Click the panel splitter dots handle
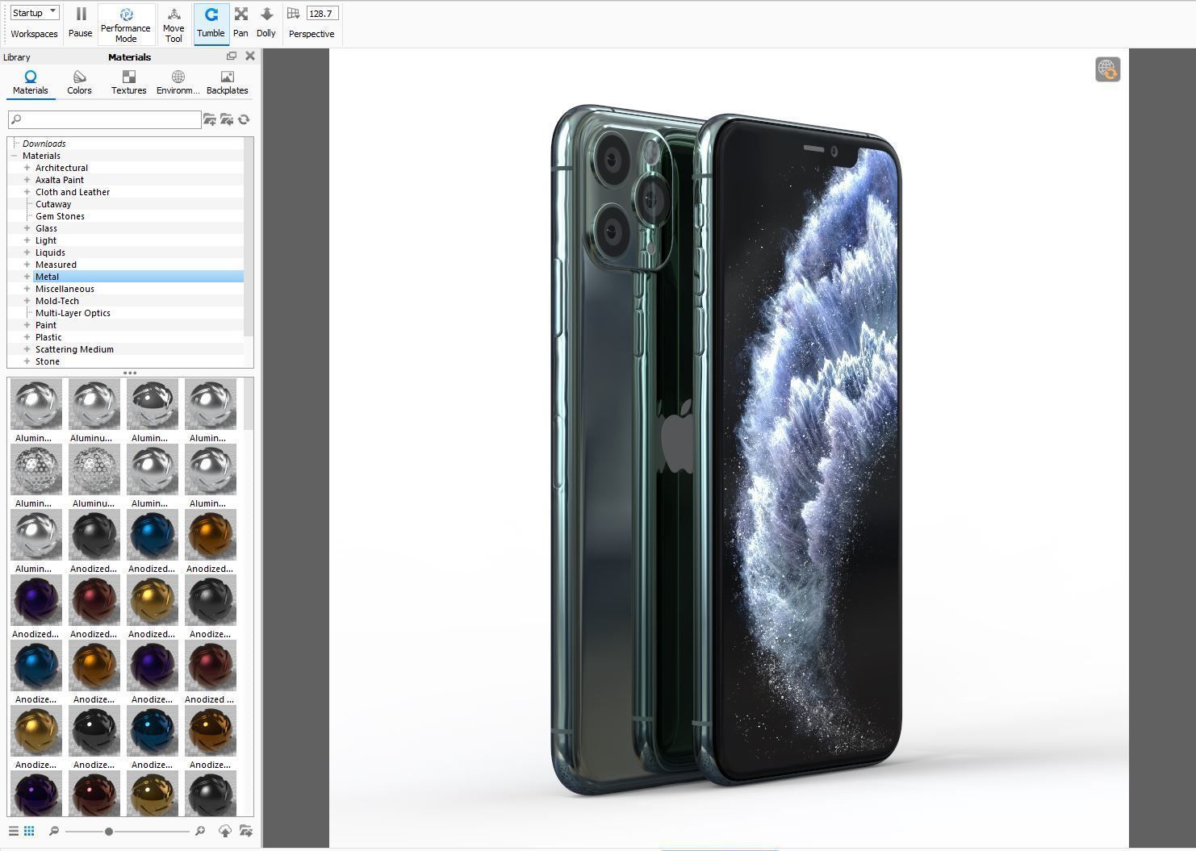1196x851 pixels. click(x=130, y=373)
